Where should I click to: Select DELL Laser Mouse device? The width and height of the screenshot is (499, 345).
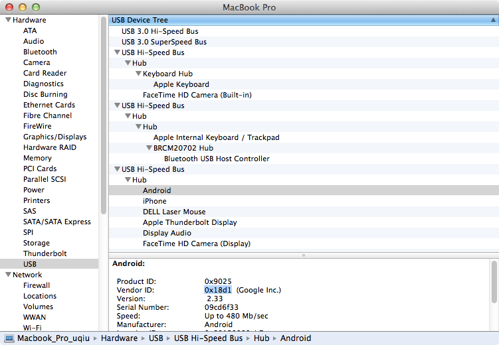click(174, 212)
